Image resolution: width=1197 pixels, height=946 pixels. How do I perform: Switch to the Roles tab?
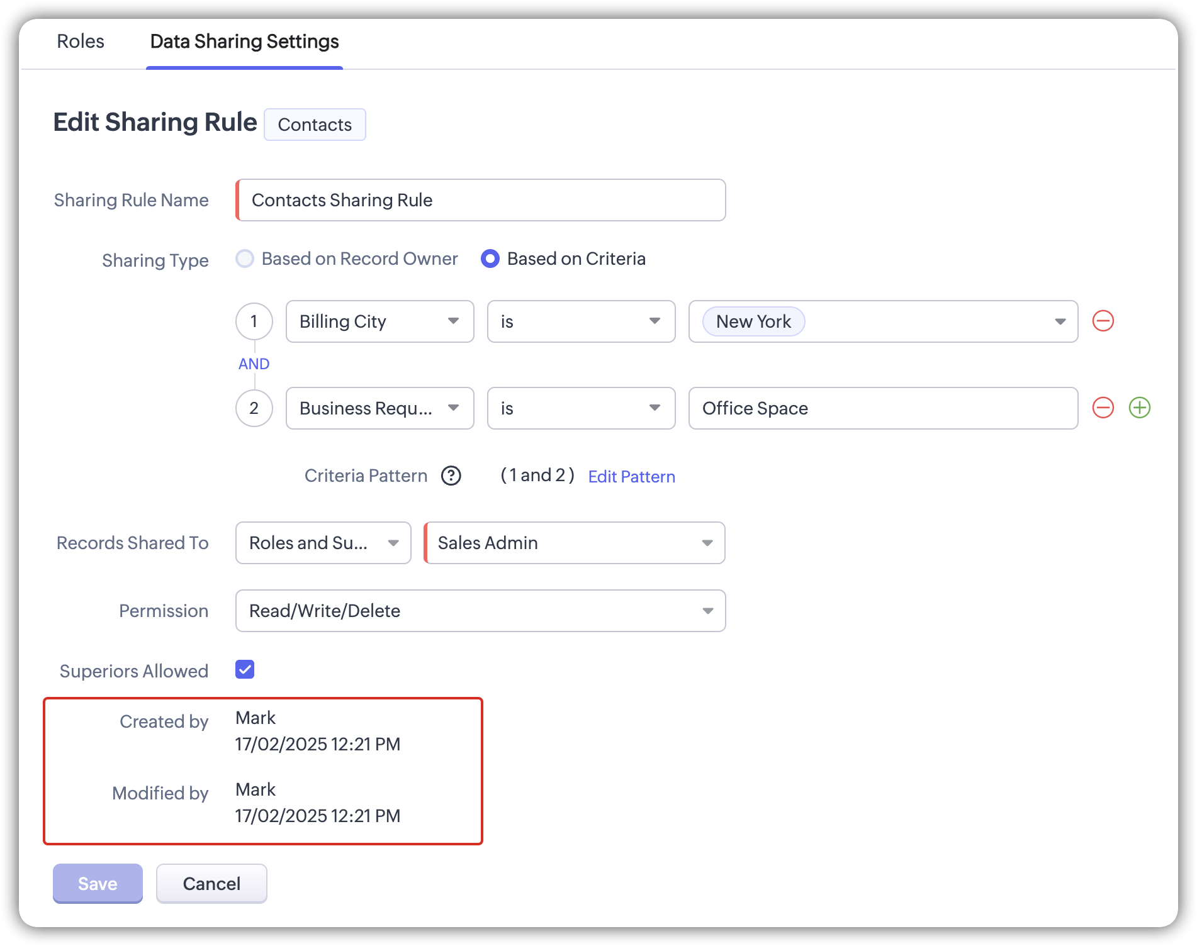tap(81, 42)
